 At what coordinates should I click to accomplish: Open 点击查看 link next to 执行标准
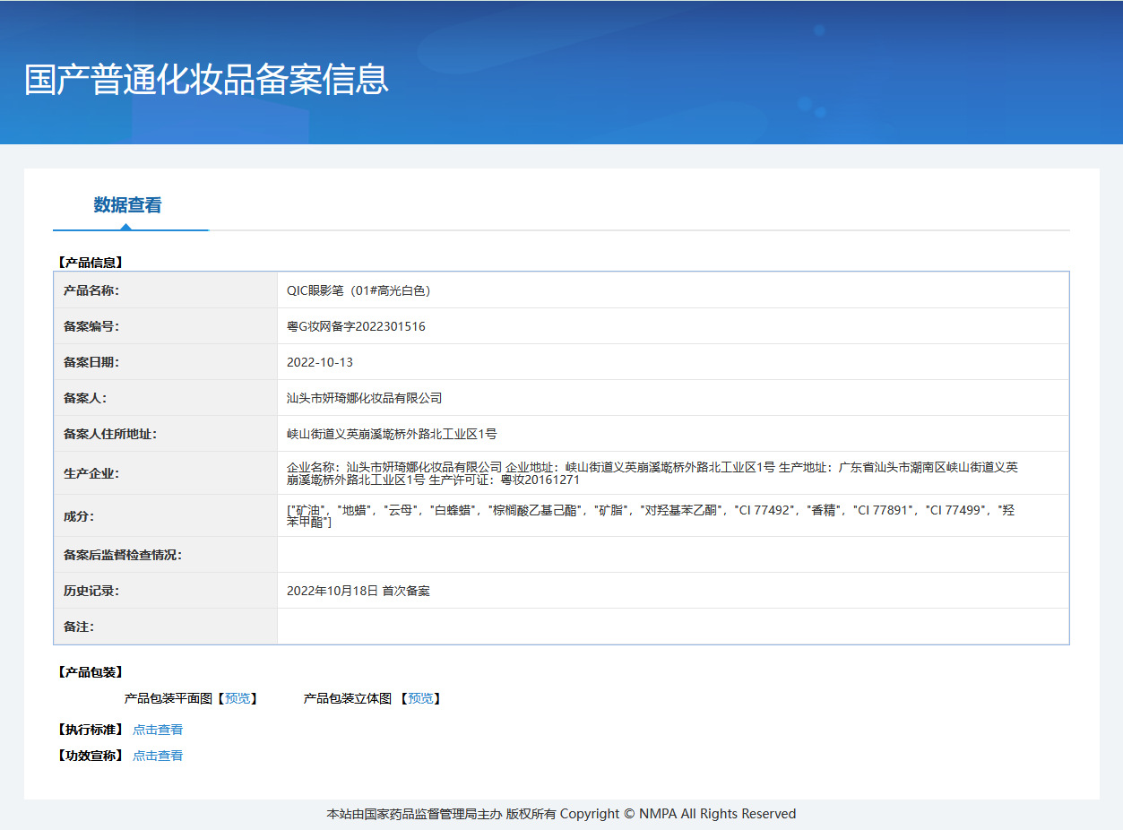tap(158, 730)
